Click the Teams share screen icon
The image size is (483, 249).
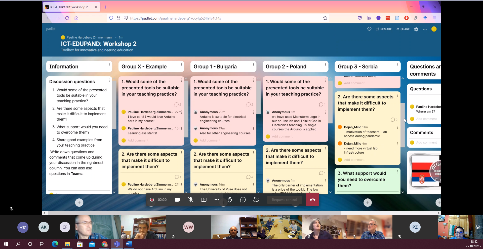(x=204, y=200)
